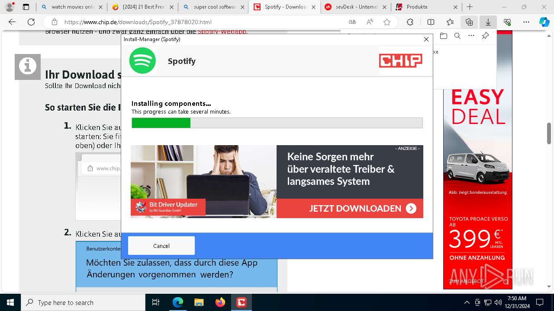The width and height of the screenshot is (554, 311).
Task: Click the info icon beside heading
Action: tap(28, 67)
